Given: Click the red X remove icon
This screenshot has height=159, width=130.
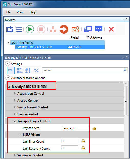Looking at the screenshot, I should [x=111, y=29].
